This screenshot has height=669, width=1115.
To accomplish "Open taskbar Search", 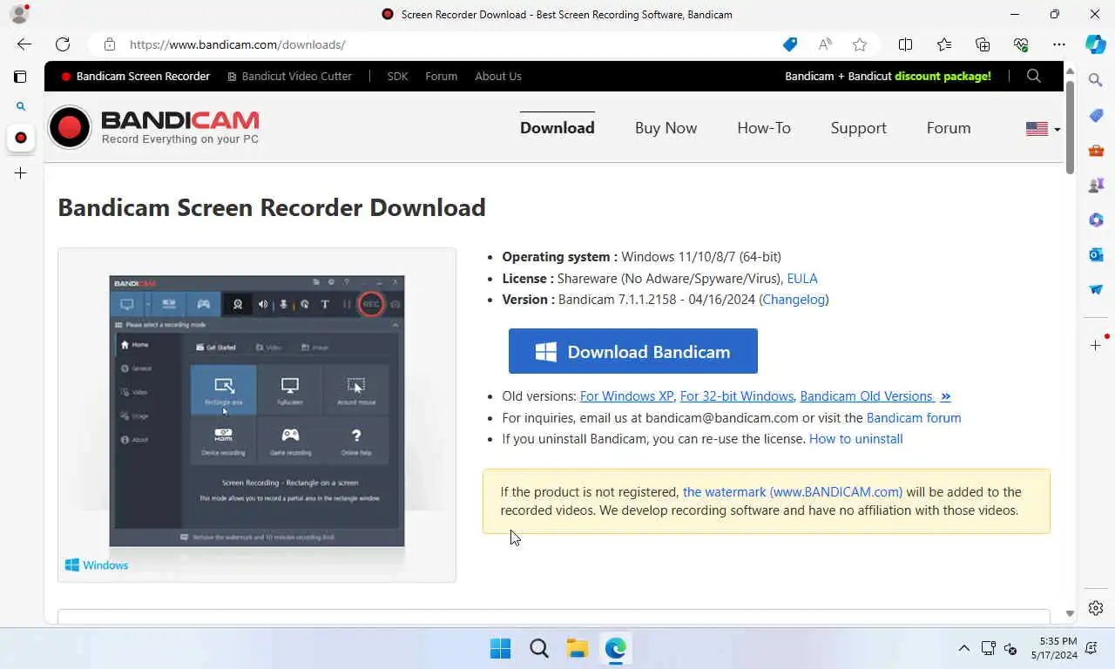I will coord(539,648).
